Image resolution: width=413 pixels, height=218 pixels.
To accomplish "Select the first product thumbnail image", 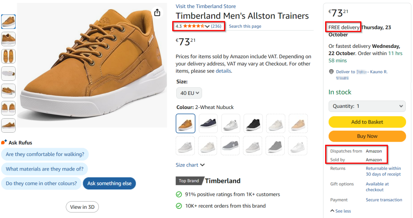I will [x=8, y=22].
